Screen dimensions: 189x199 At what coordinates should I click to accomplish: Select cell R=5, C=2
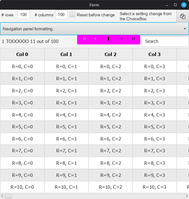point(110,127)
